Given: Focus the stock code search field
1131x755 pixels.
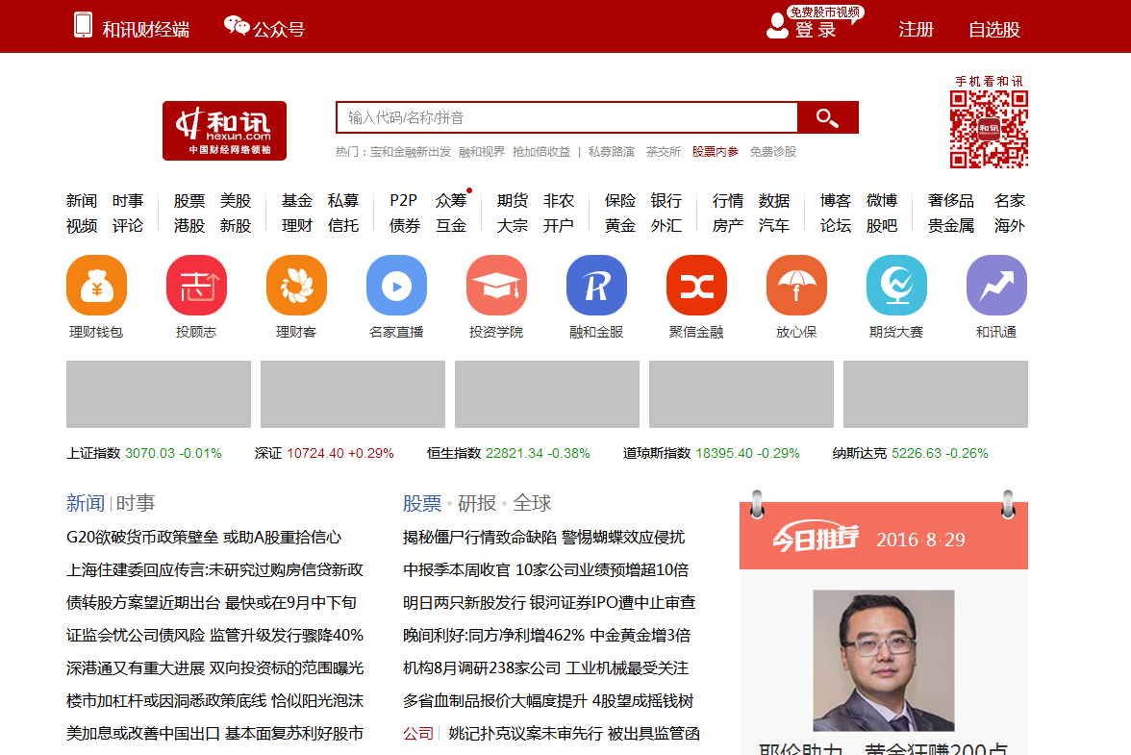Looking at the screenshot, I should (x=566, y=117).
